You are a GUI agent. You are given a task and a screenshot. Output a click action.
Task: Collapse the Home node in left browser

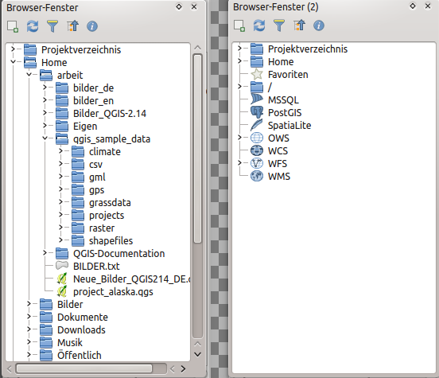13,61
